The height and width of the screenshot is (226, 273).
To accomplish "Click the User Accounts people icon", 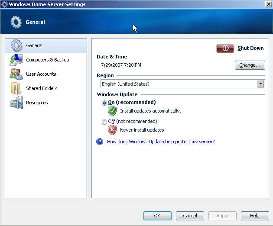I will tap(16, 74).
